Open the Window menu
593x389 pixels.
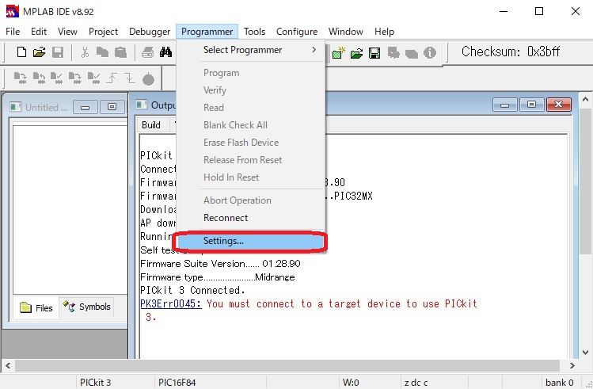click(346, 32)
